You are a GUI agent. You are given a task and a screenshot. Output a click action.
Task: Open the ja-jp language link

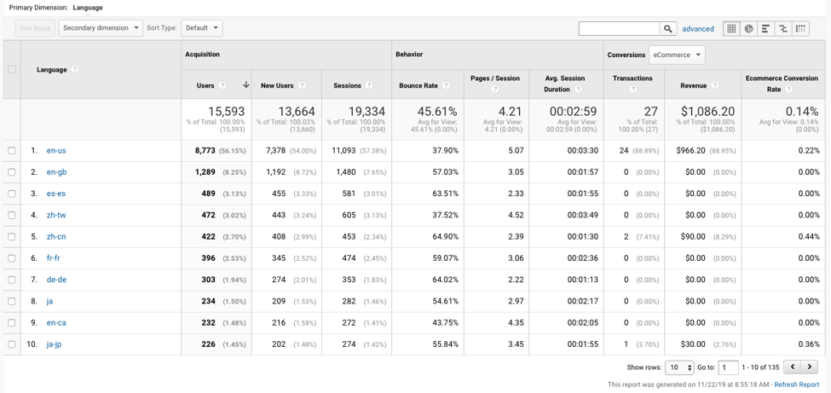pos(55,344)
